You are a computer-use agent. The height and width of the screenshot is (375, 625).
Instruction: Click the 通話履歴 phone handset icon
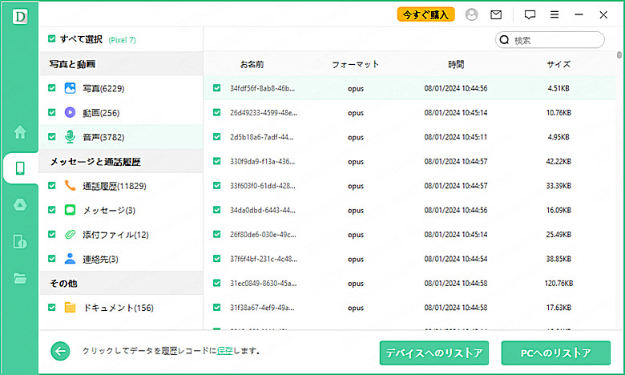70,185
